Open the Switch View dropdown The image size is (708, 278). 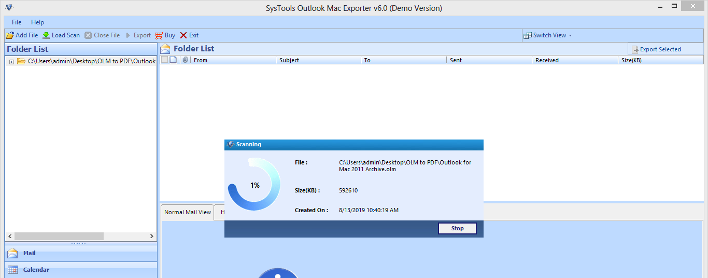point(548,35)
